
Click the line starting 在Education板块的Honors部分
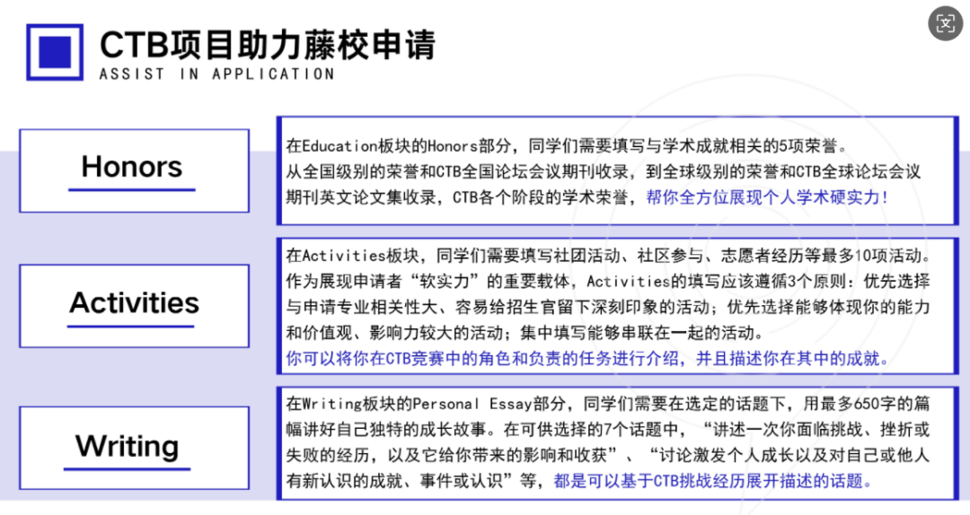coord(567,146)
